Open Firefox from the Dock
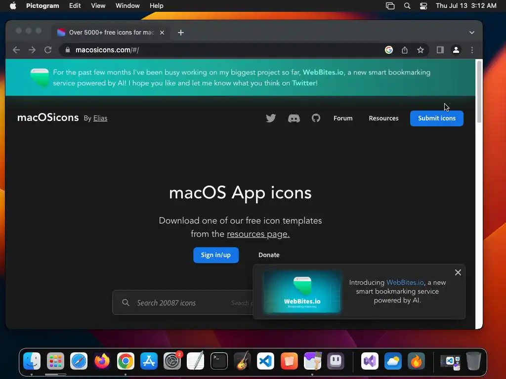 click(102, 361)
